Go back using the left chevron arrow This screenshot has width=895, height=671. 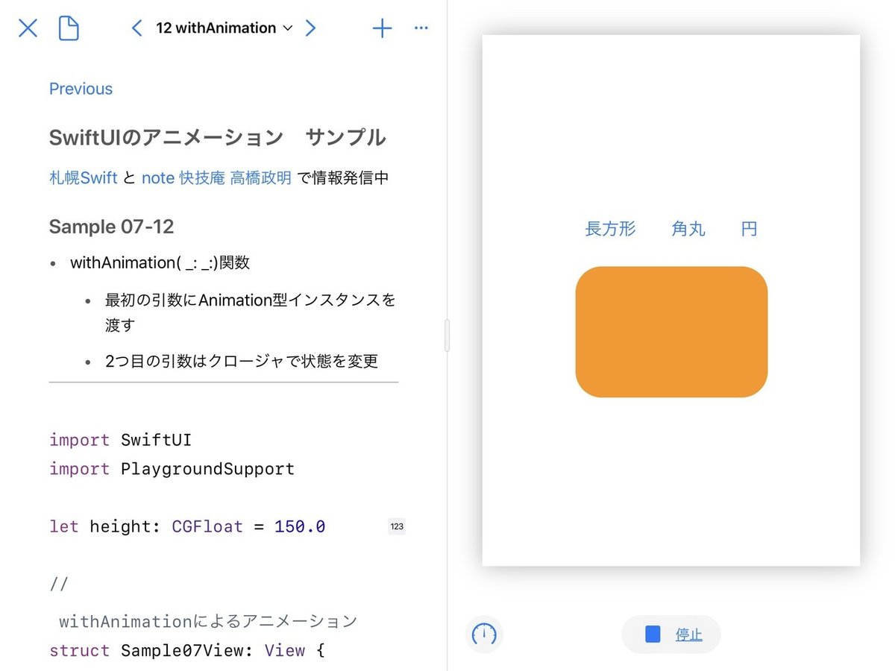coord(136,28)
